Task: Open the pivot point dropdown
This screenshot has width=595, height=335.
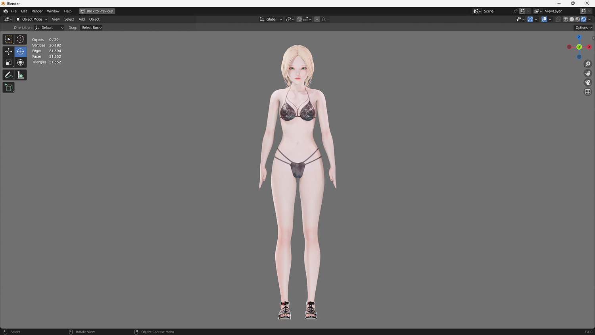Action: click(290, 19)
